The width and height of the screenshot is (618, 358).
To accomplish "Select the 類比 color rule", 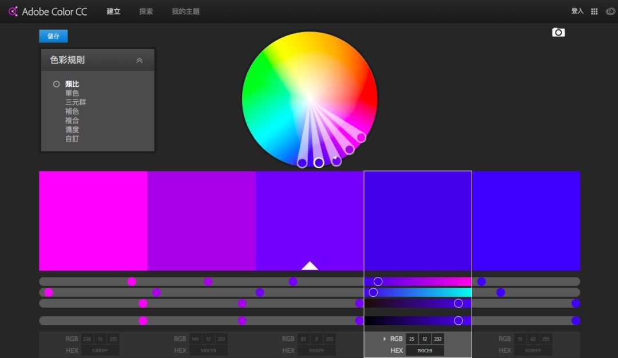I will 72,84.
